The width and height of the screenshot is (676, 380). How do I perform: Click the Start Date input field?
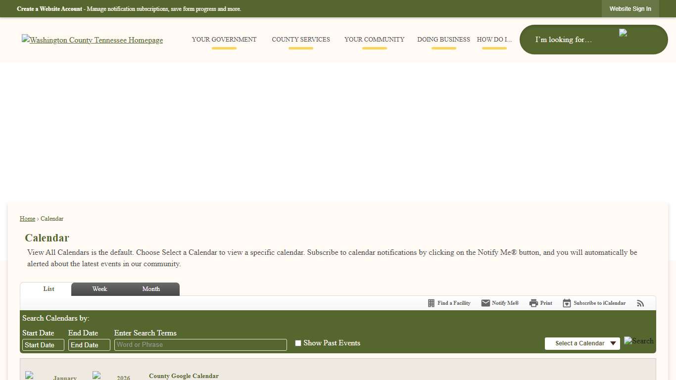pos(43,345)
